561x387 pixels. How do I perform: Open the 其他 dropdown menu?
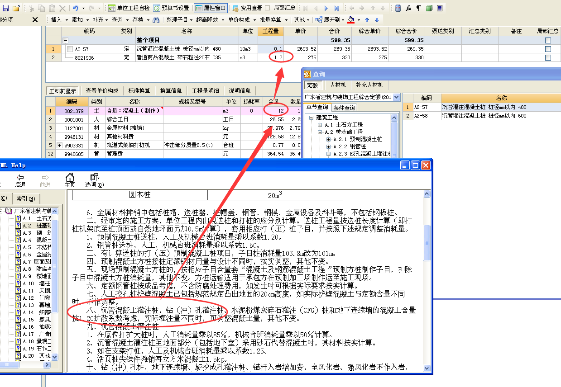(302, 20)
